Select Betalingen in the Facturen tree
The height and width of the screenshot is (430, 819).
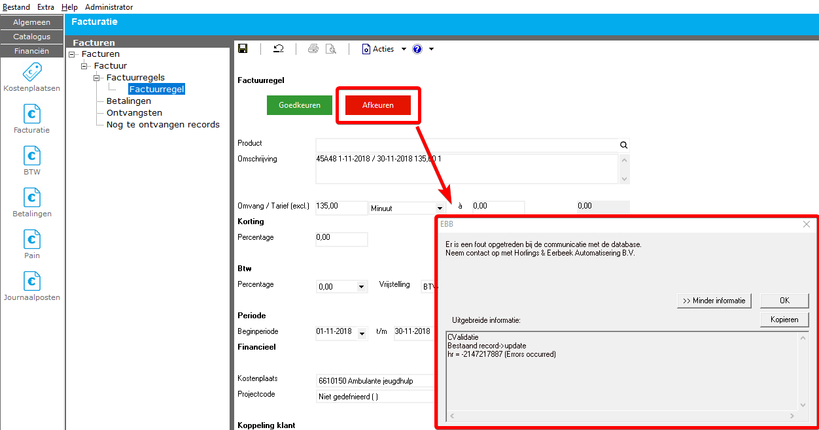[129, 101]
